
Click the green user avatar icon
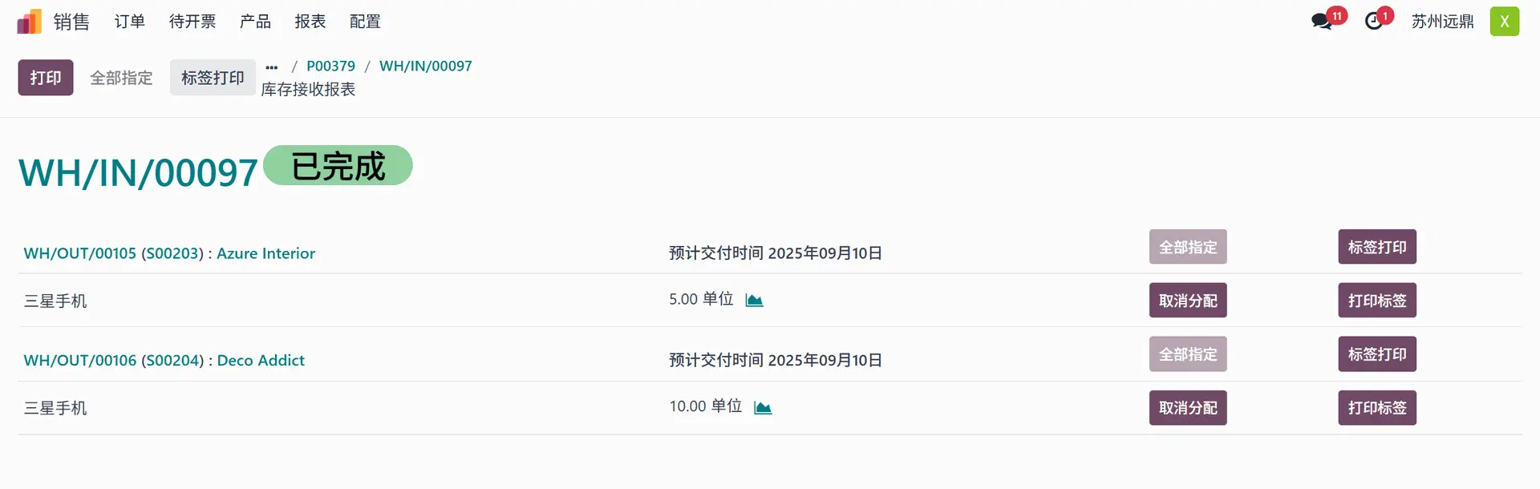[x=1504, y=22]
